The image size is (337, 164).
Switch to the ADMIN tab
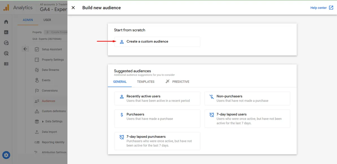pyautogui.click(x=28, y=20)
